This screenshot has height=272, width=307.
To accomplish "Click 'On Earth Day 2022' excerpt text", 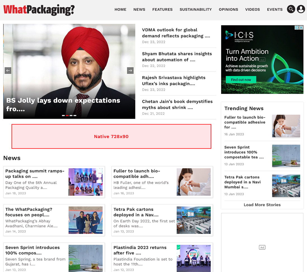I will coord(144,223).
